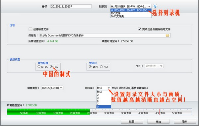The height and width of the screenshot is (126, 199).
Task: Pick bitrate value 7
Action: 104,104
